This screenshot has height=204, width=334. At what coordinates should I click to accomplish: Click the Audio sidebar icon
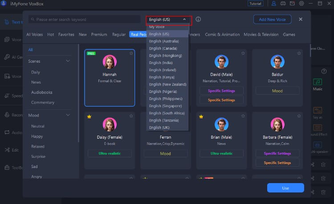(x=7, y=132)
